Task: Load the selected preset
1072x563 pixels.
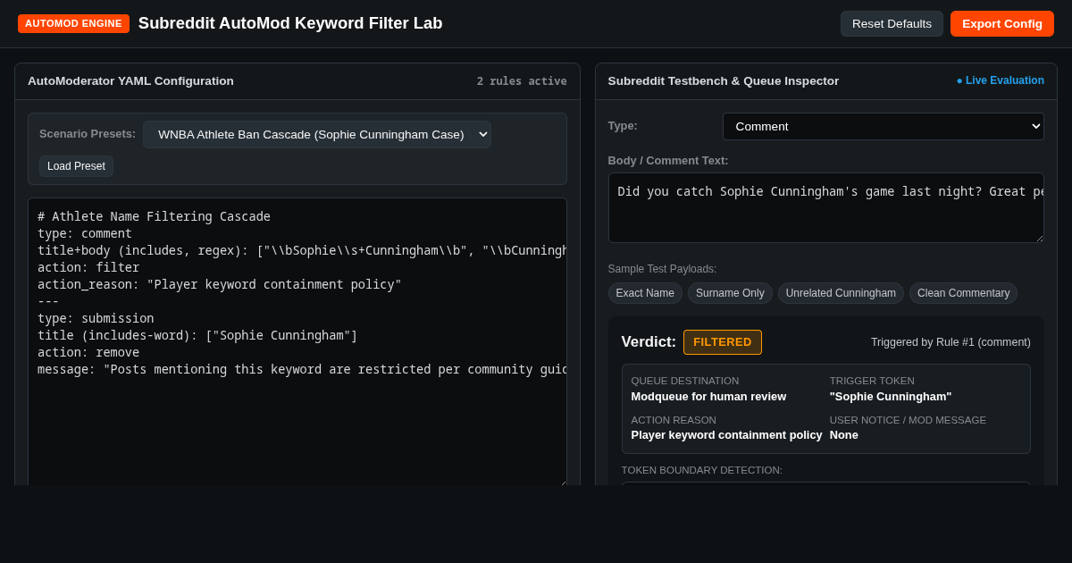Action: pos(76,166)
